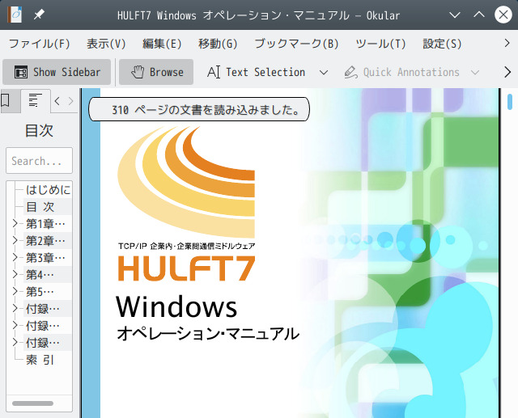
Task: Click the Okular app icon in title bar
Action: pyautogui.click(x=15, y=15)
